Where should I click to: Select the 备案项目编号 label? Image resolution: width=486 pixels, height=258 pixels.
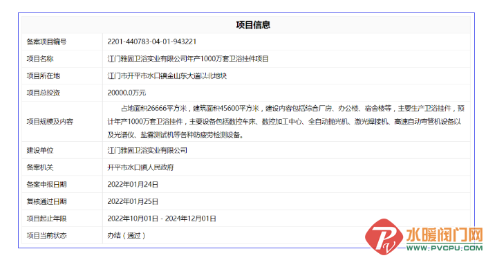pyautogui.click(x=46, y=42)
